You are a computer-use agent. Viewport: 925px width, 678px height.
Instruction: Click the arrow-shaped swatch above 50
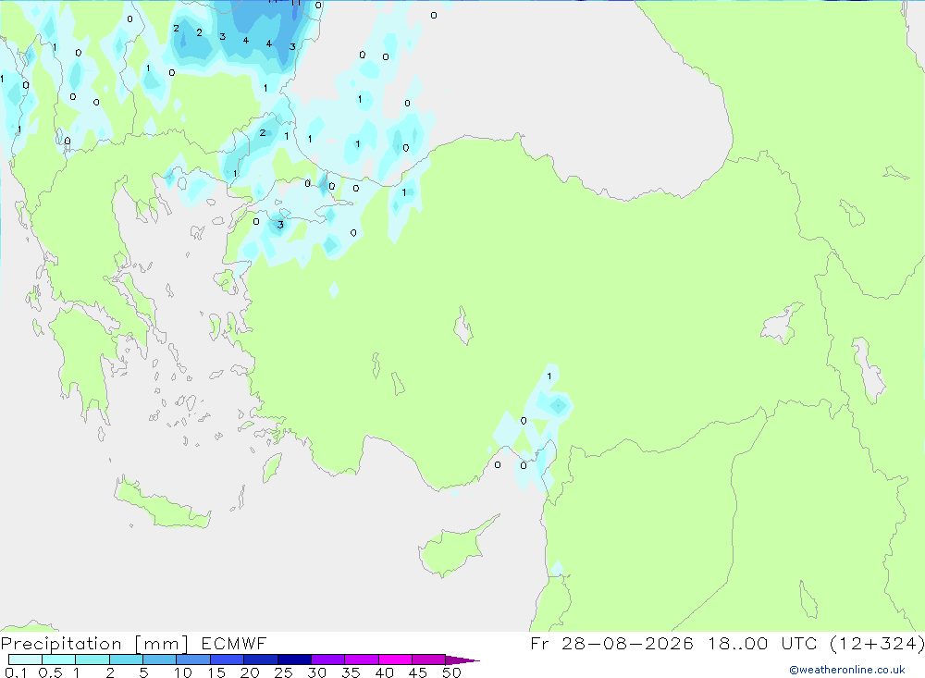[462, 660]
